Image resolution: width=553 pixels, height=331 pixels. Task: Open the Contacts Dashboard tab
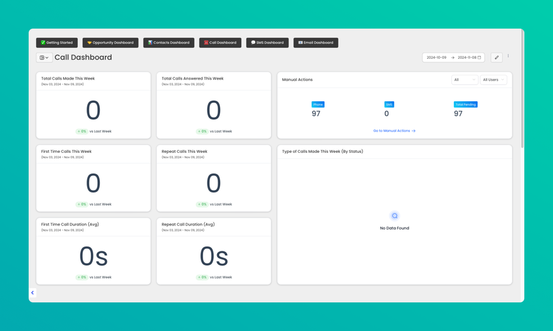coord(168,43)
